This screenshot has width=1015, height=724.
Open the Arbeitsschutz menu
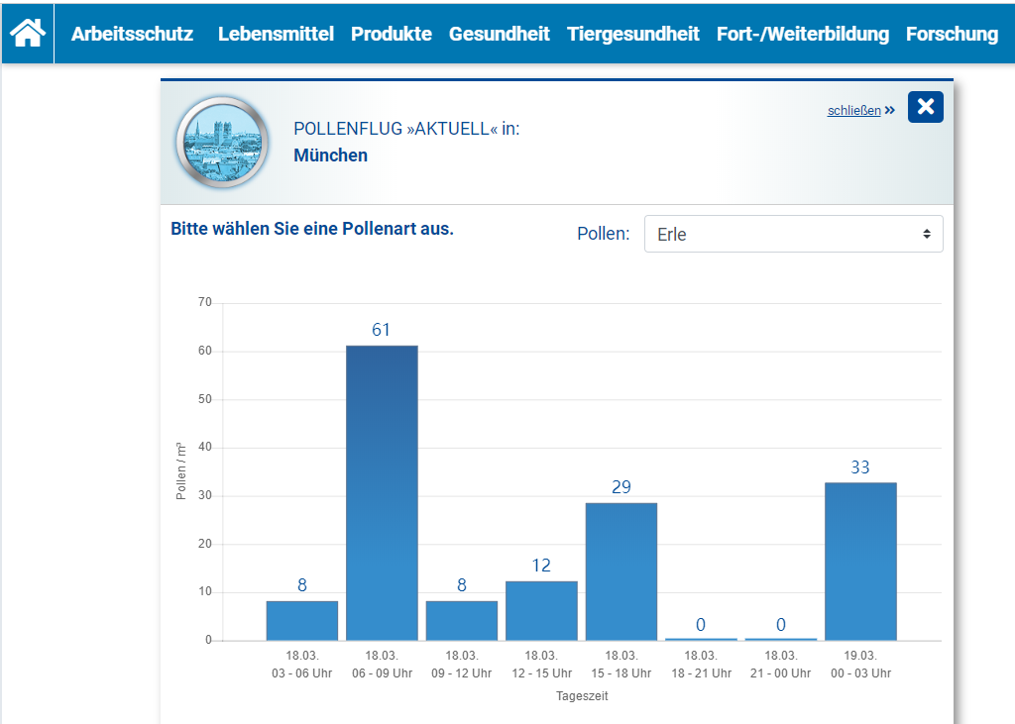pos(132,34)
